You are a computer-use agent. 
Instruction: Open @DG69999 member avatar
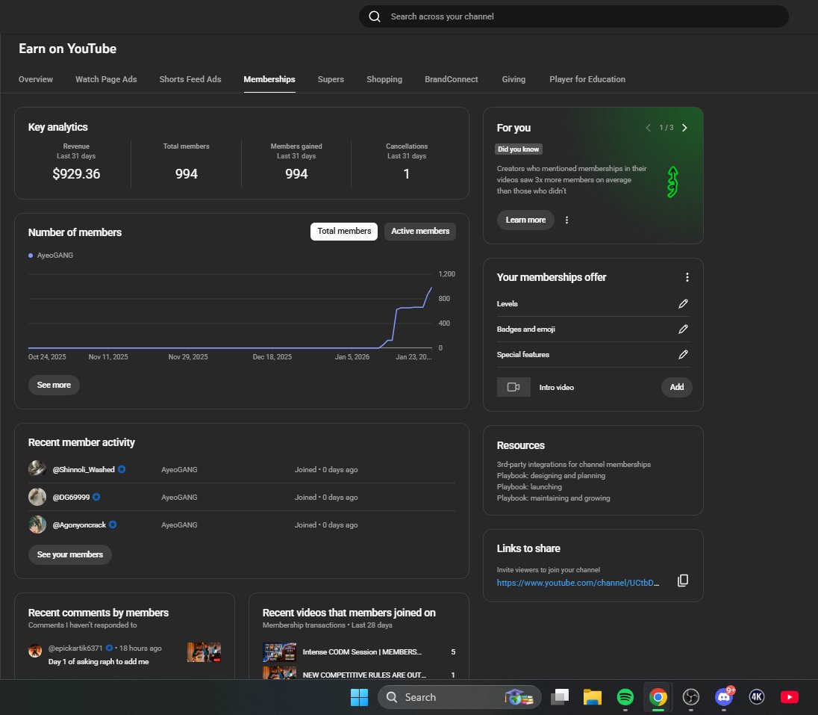tap(37, 497)
